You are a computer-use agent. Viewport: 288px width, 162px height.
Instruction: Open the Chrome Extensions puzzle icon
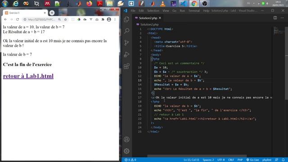click(103, 19)
